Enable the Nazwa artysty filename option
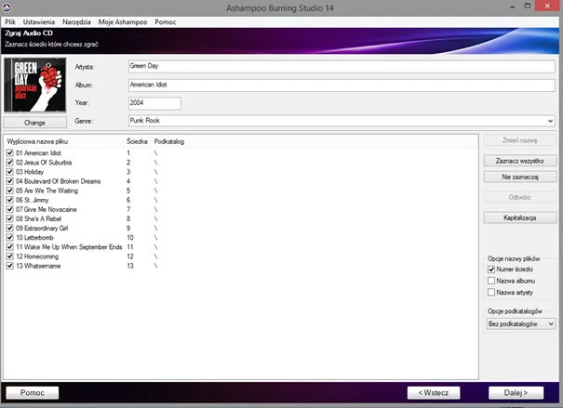Screen dimensions: 563x408 coord(491,293)
